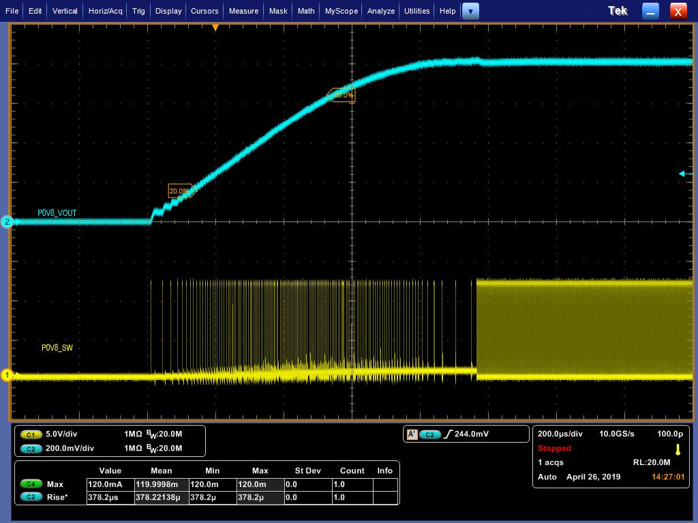Viewport: 698px width, 523px height.
Task: Click the 378.2µs Rise value cell
Action: (x=110, y=497)
